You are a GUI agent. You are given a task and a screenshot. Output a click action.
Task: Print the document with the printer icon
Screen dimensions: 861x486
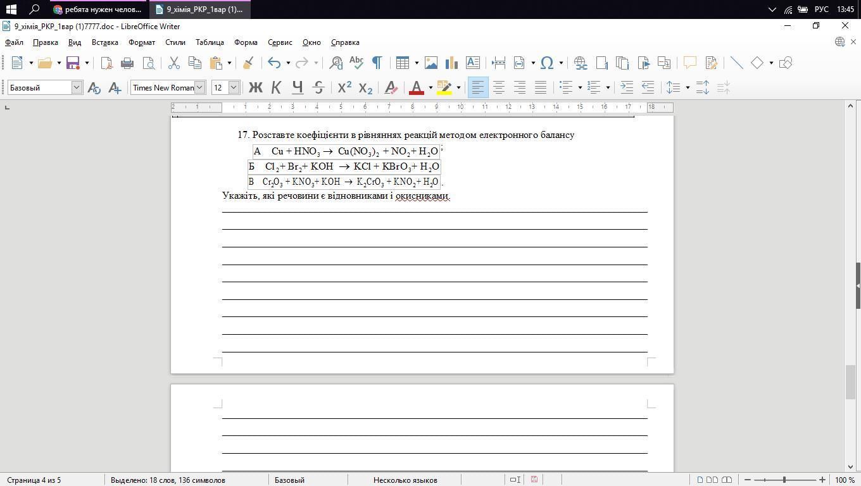coord(127,63)
